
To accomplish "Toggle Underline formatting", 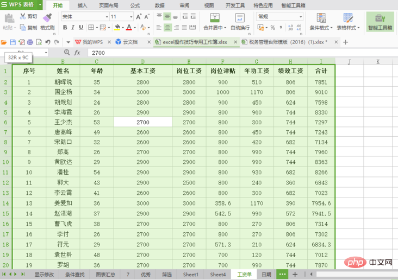I will (81, 27).
